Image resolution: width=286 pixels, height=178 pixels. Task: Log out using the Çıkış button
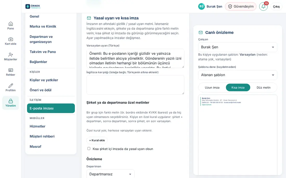pos(276,6)
